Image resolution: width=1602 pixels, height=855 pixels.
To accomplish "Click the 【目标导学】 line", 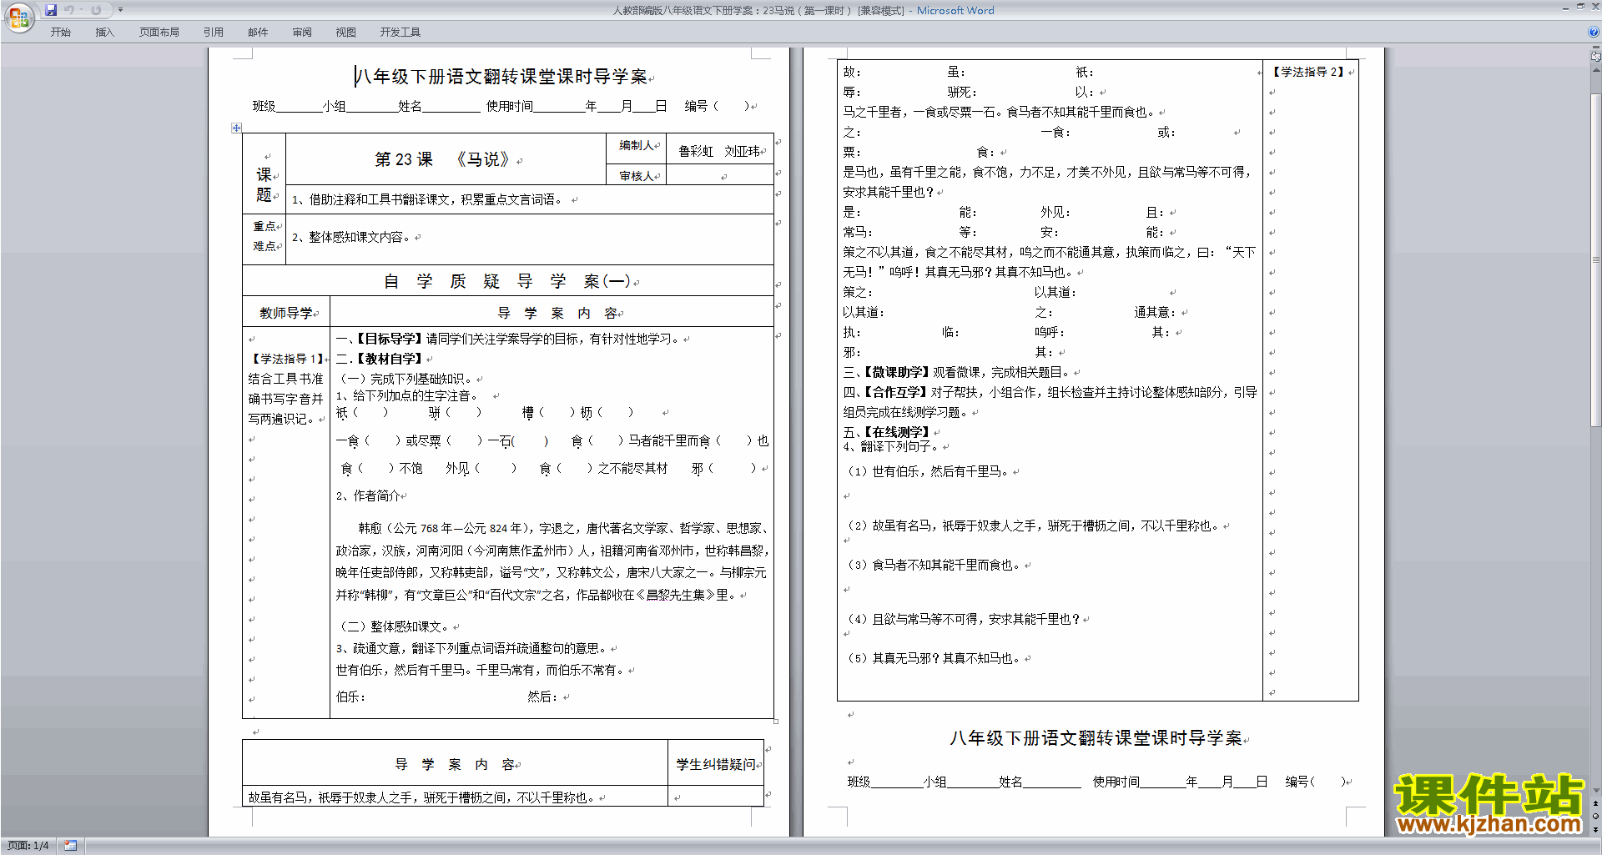I will tap(510, 339).
